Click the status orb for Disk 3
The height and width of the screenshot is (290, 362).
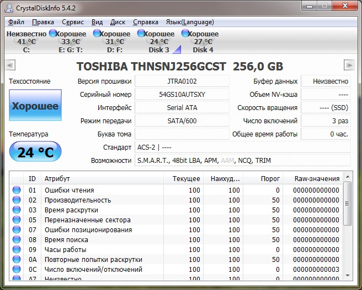(141, 33)
